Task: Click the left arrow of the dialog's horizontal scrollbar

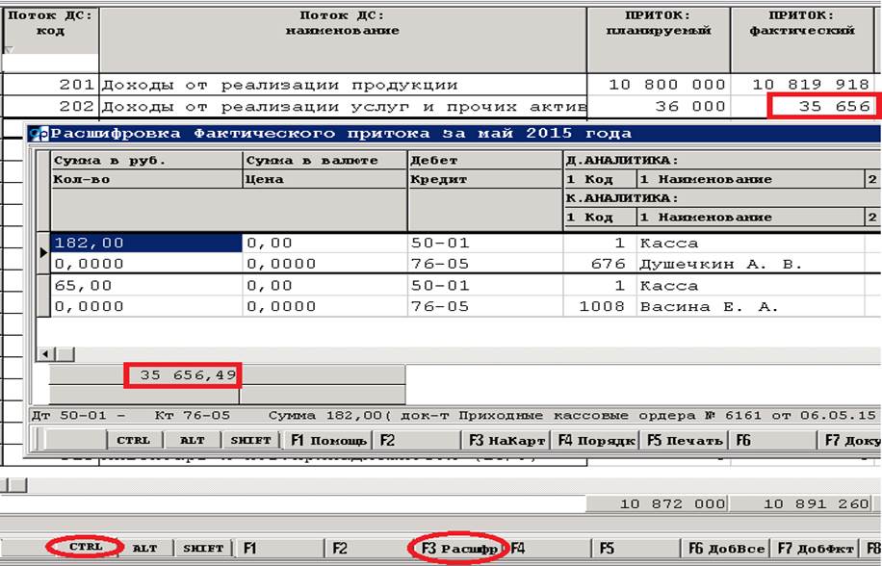Action: tap(44, 354)
